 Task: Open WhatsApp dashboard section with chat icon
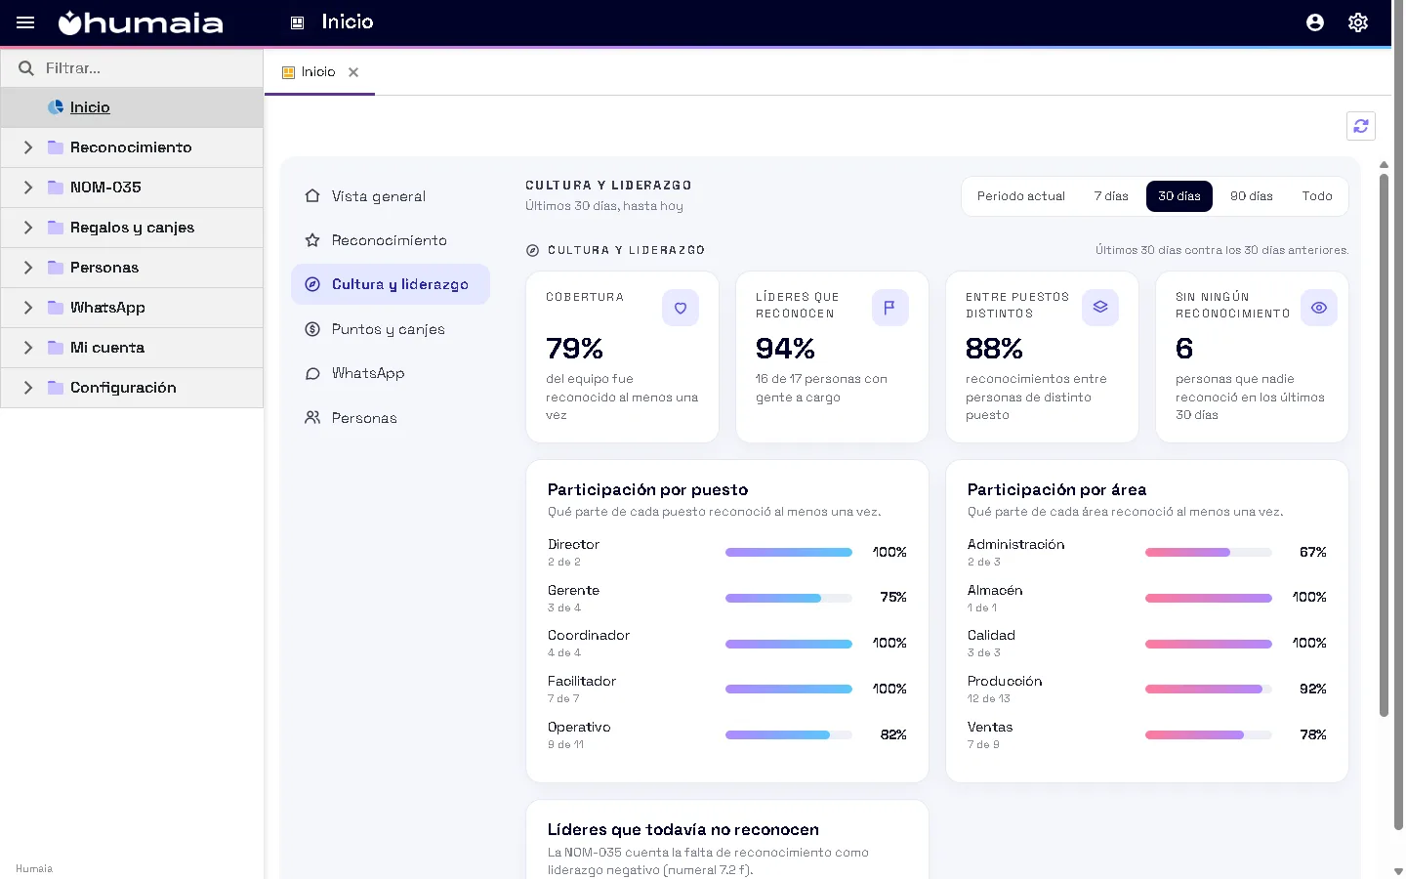coord(391,373)
